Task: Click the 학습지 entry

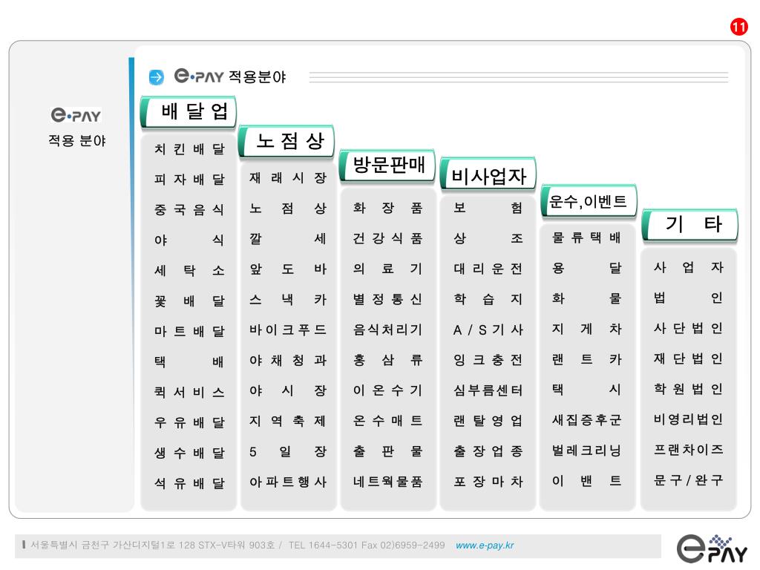Action: (x=488, y=299)
